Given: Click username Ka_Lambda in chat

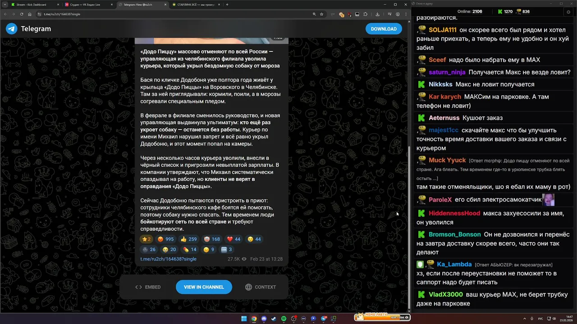Looking at the screenshot, I should tap(454, 265).
